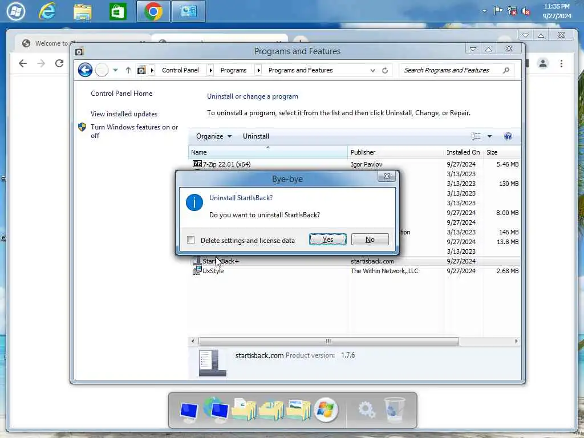Open the network tray icon
The image size is (584, 438).
point(512,11)
